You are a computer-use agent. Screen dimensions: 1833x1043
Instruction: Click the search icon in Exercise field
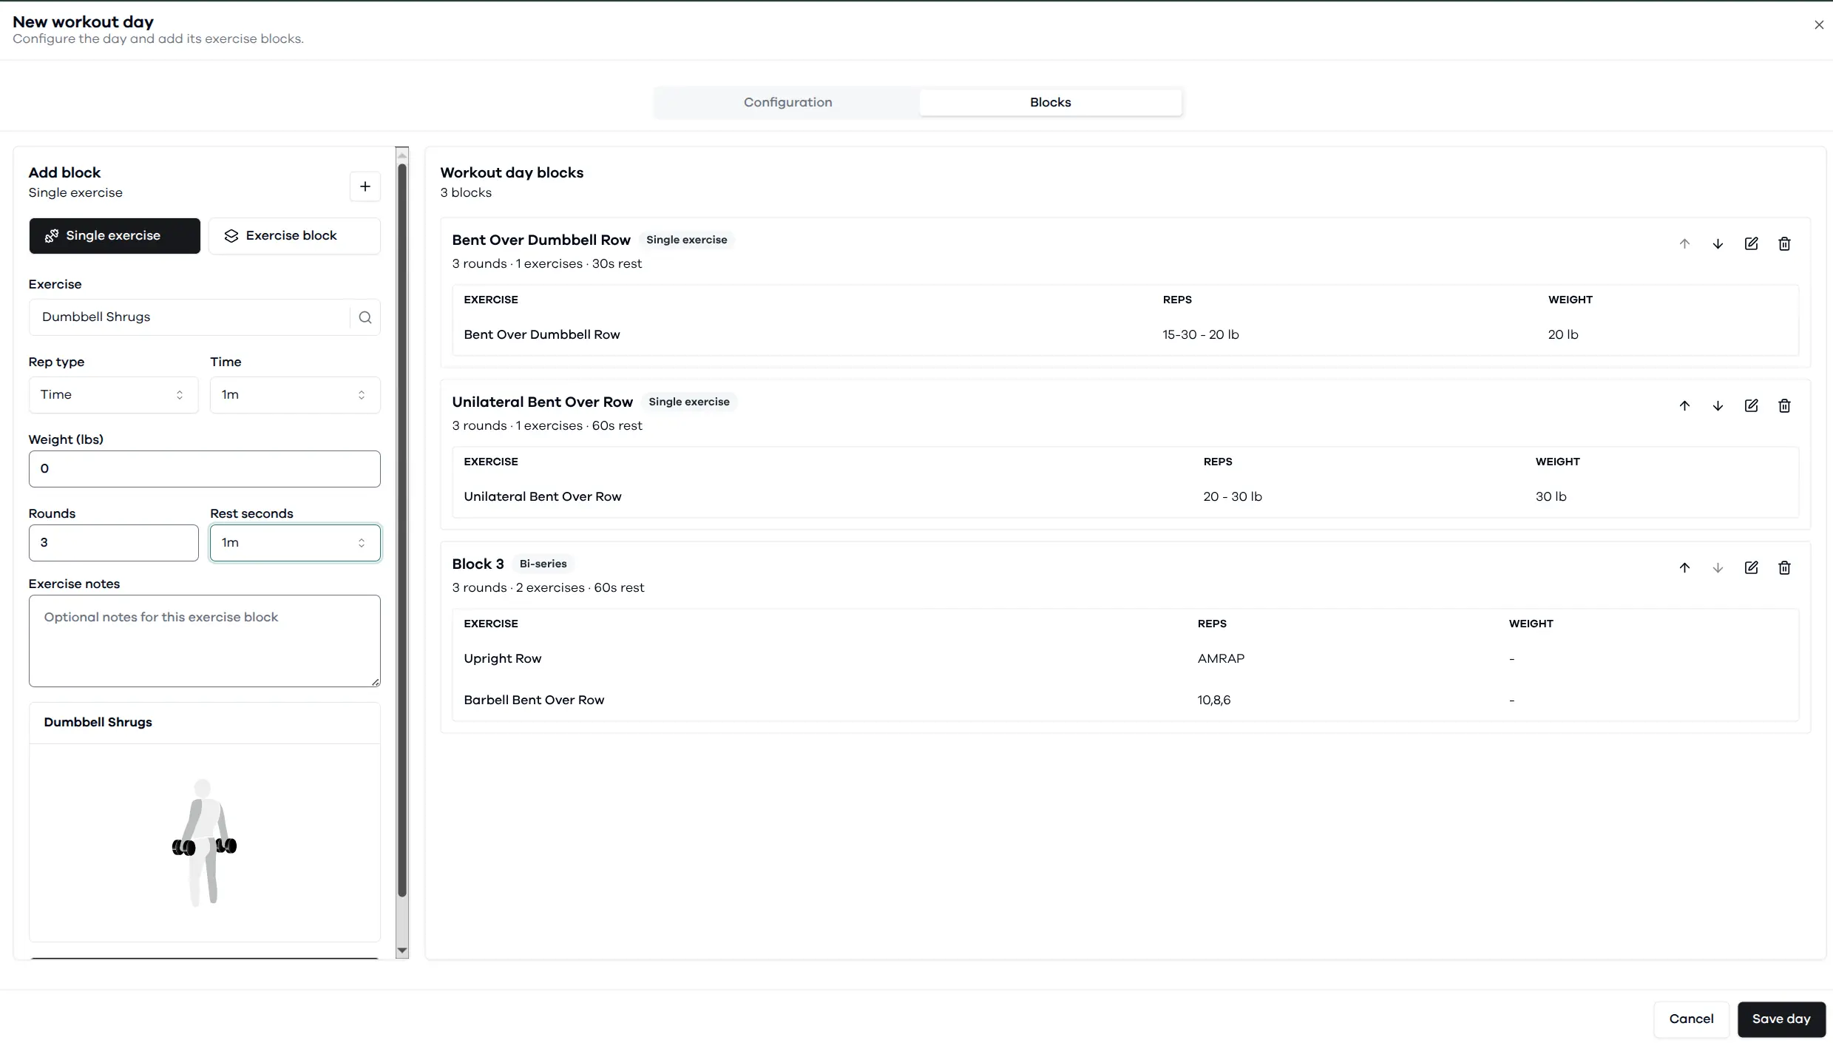click(365, 317)
